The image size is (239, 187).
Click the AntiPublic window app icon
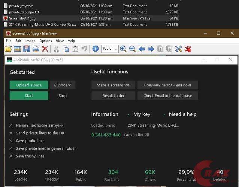coord(9,60)
